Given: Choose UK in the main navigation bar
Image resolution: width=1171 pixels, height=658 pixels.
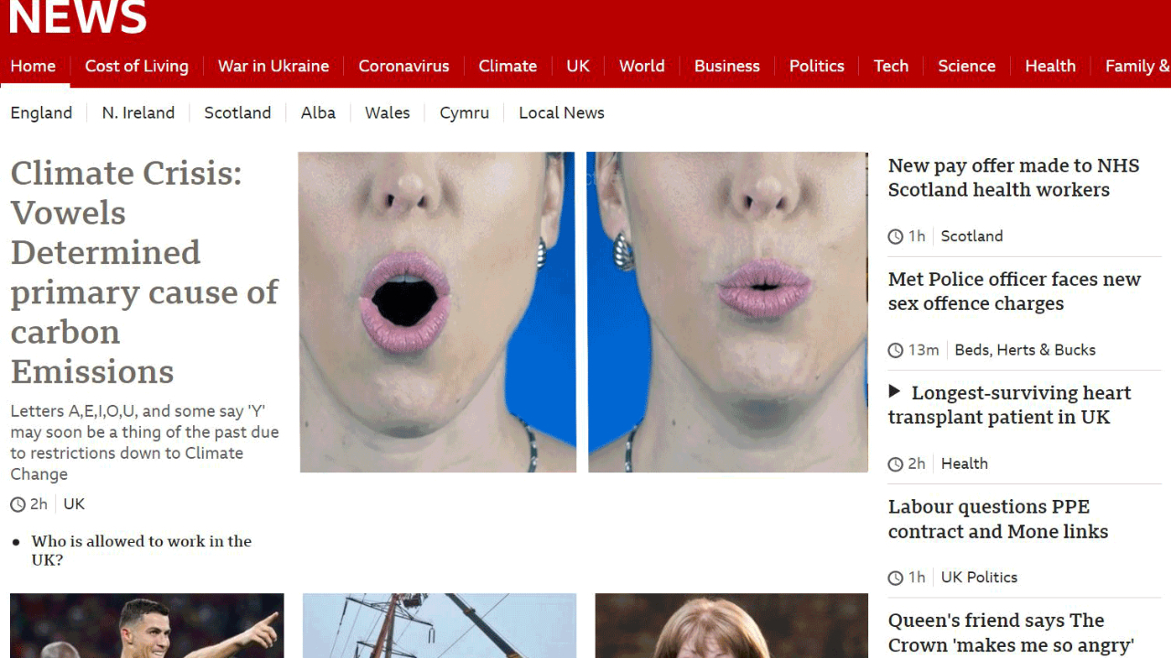Looking at the screenshot, I should (578, 66).
